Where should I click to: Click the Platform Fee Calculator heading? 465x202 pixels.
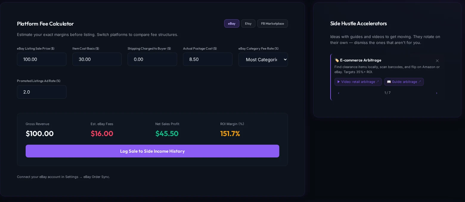point(45,24)
